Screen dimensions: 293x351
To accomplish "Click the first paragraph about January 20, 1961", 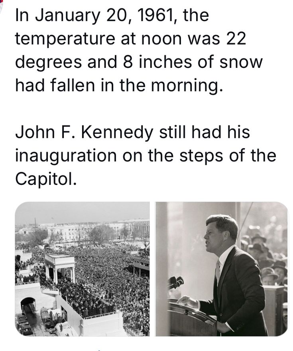I will (139, 50).
